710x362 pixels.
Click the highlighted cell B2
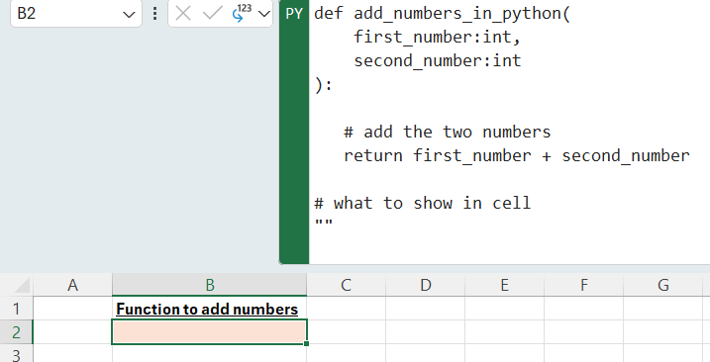click(x=209, y=332)
